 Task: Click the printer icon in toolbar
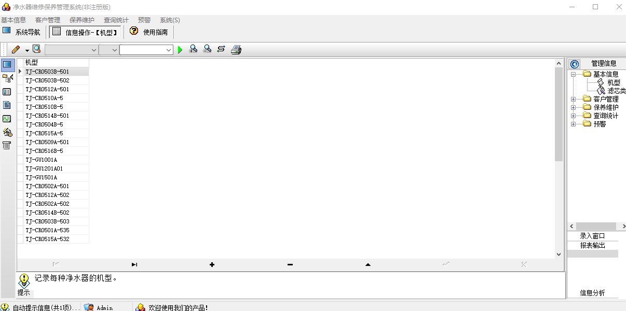click(x=236, y=50)
